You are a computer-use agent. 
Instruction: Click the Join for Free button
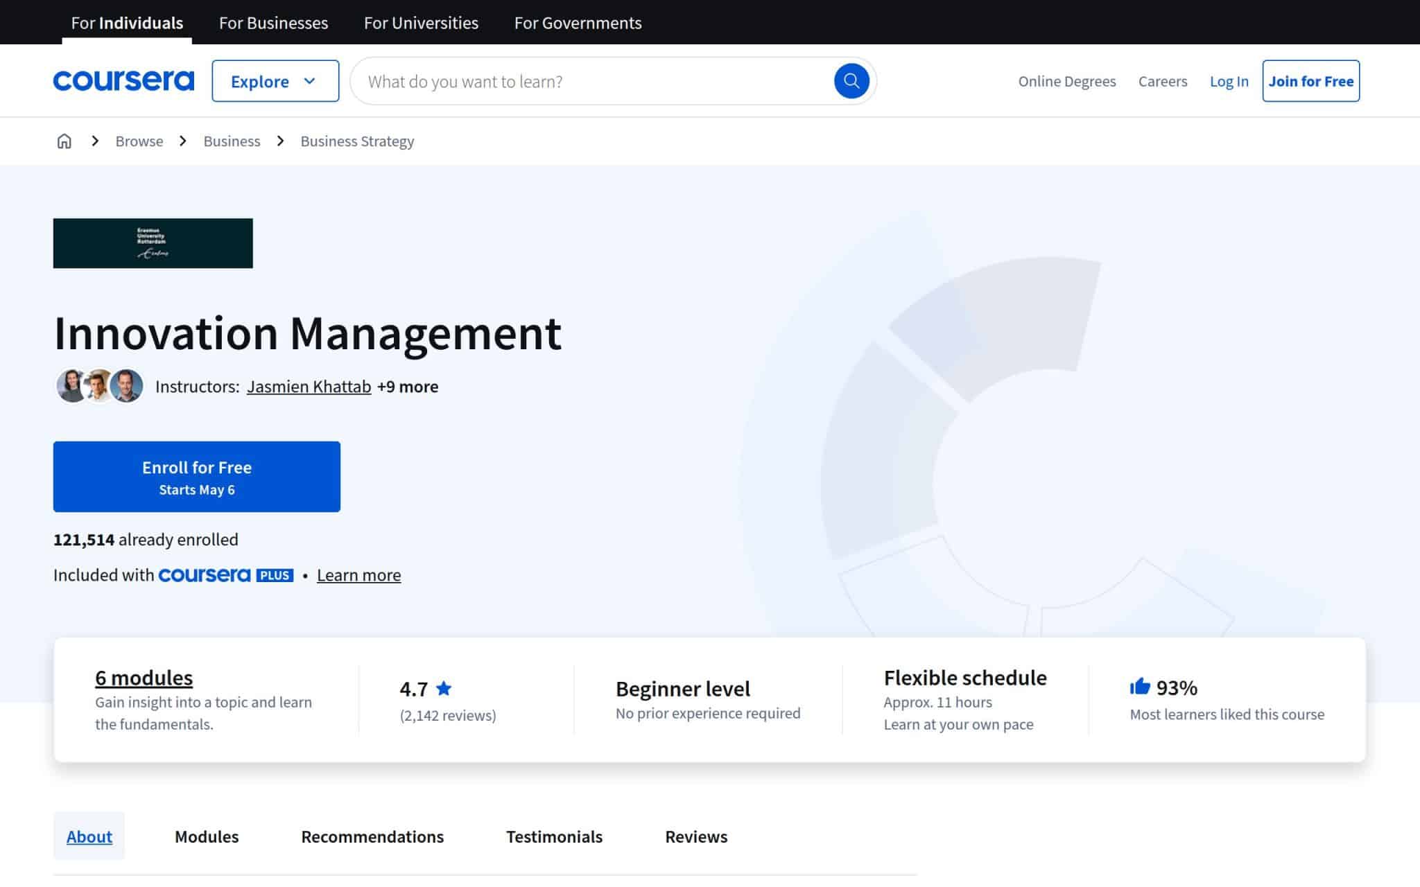tap(1311, 81)
